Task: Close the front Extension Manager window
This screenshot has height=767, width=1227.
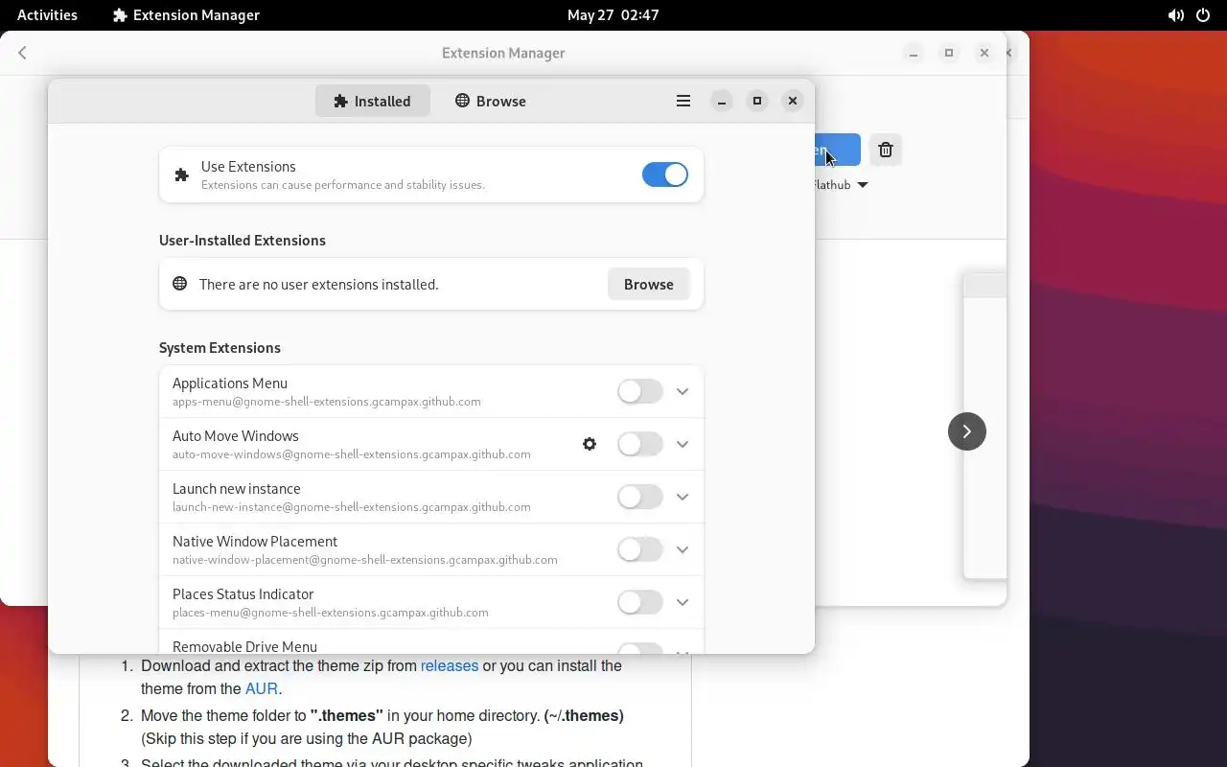Action: pyautogui.click(x=793, y=101)
